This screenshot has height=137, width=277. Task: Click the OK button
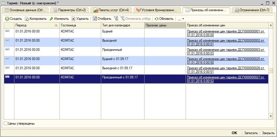click(x=234, y=133)
